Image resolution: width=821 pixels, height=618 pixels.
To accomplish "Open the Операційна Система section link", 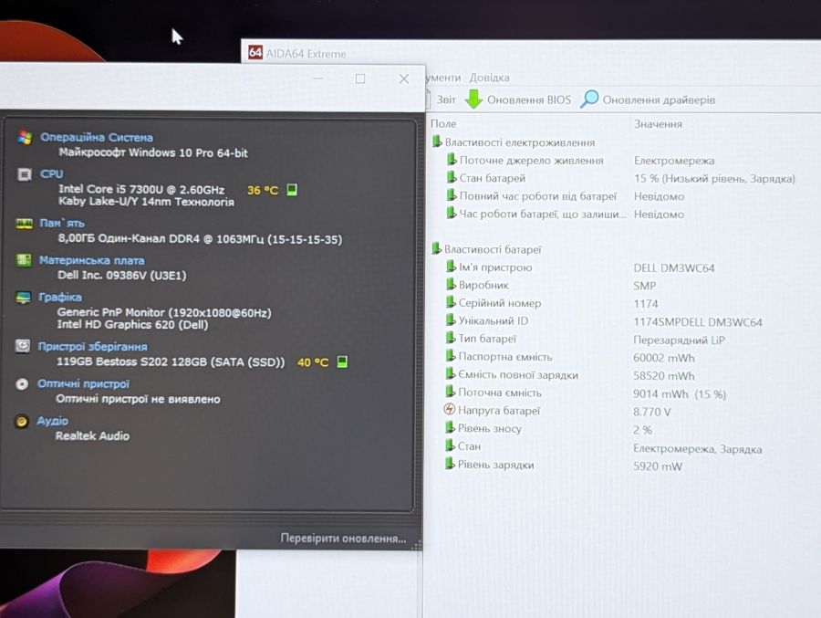I will (x=97, y=137).
